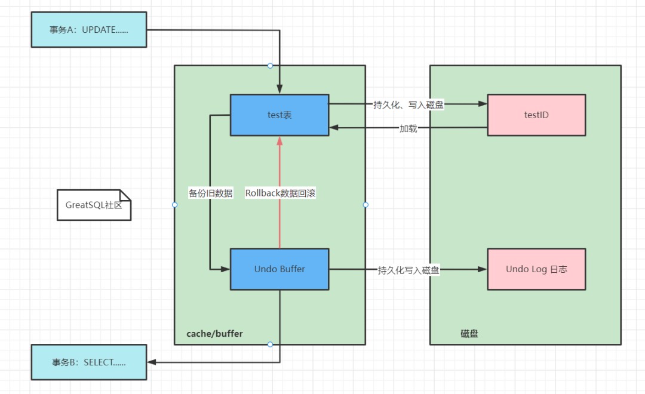Click the 持久化写入磁盘 label

(x=409, y=270)
